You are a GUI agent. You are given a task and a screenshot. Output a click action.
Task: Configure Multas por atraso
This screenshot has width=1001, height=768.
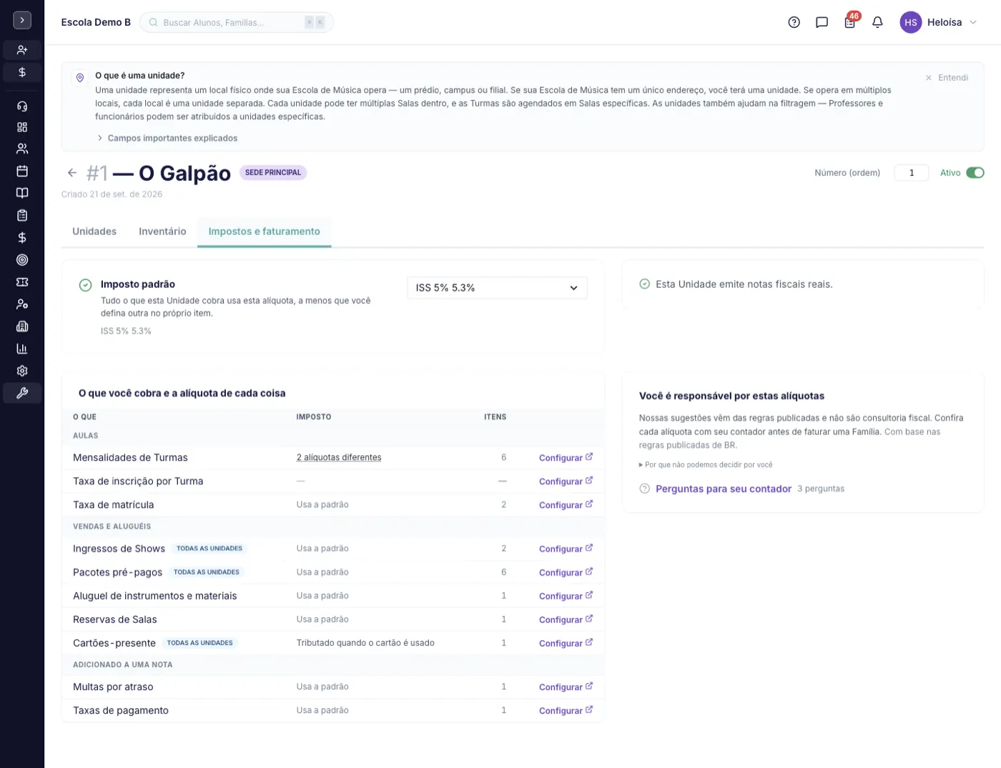pyautogui.click(x=566, y=687)
